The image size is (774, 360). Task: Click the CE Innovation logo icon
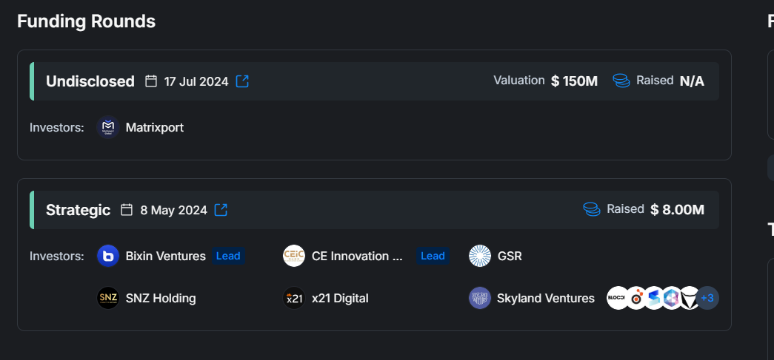pos(294,256)
